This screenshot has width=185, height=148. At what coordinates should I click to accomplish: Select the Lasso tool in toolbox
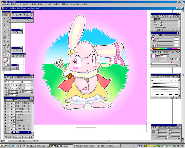[x=8, y=21]
